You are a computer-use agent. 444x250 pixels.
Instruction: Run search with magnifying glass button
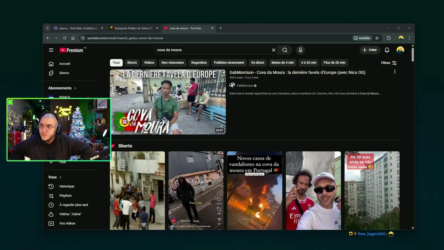[285, 50]
